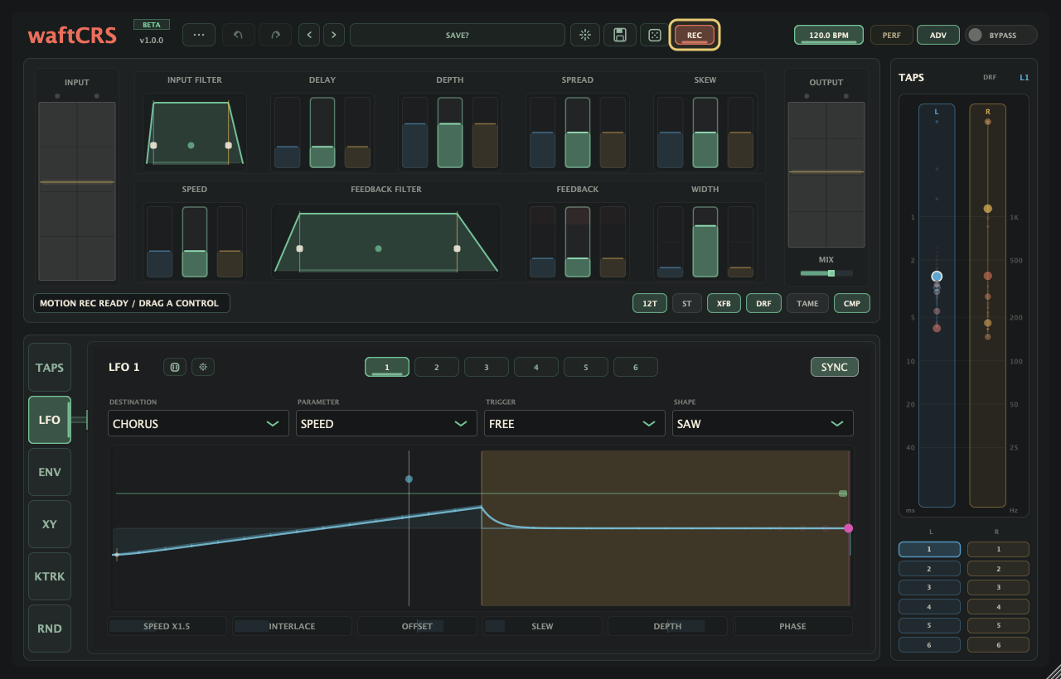The width and height of the screenshot is (1061, 679).
Task: Select the pink endpoint on the LFO curve
Action: 848,528
